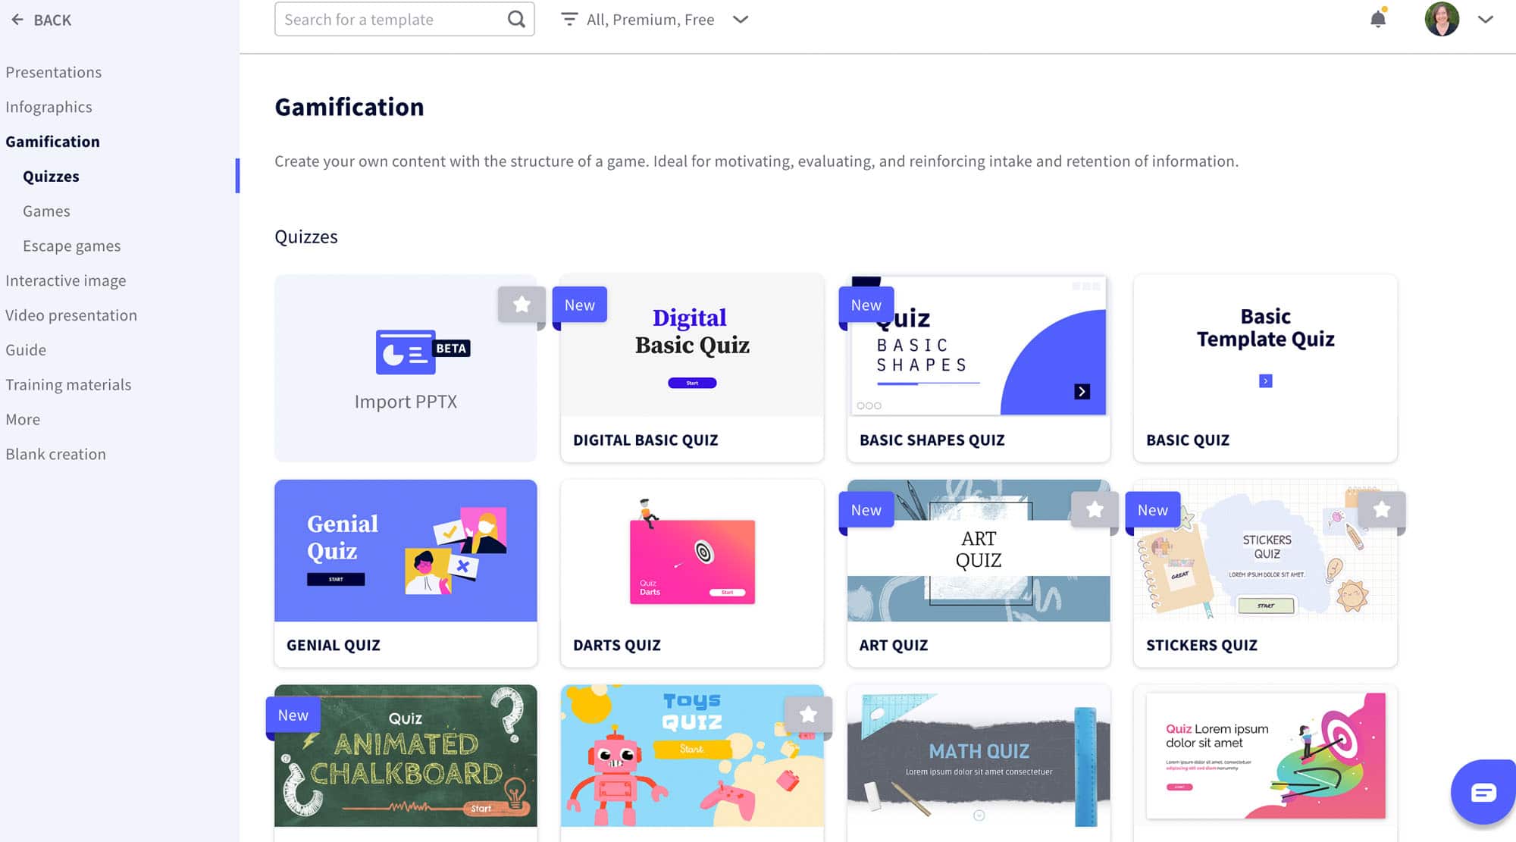Open the Basic Template Quiz thumbnail
Image resolution: width=1516 pixels, height=842 pixels.
click(x=1265, y=346)
